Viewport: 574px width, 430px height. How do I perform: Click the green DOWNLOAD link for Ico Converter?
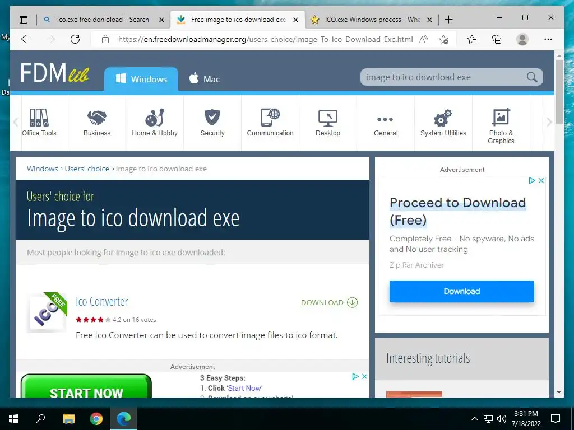[x=329, y=302]
